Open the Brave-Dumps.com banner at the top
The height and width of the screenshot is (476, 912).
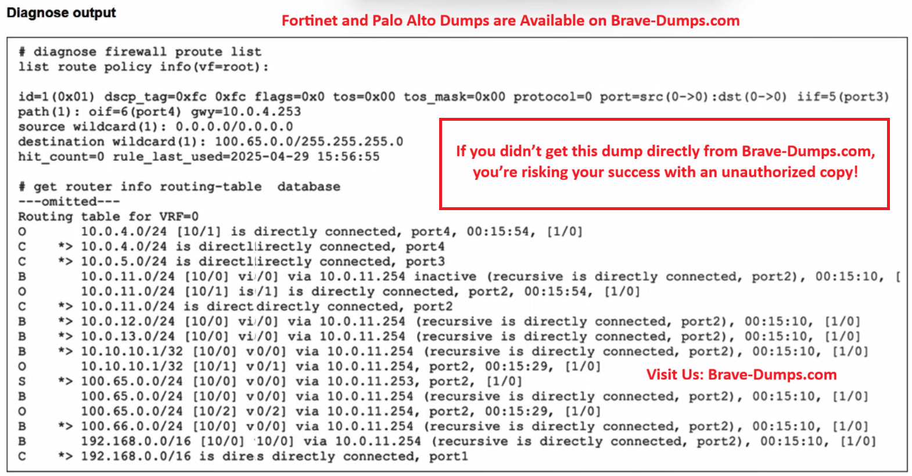[510, 21]
